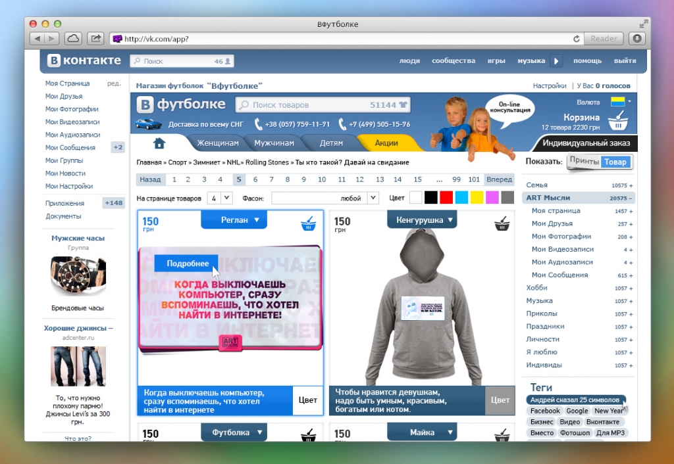Click the phone icon beside +38 (057) number
Viewport: 674px width, 464px height.
coord(258,124)
